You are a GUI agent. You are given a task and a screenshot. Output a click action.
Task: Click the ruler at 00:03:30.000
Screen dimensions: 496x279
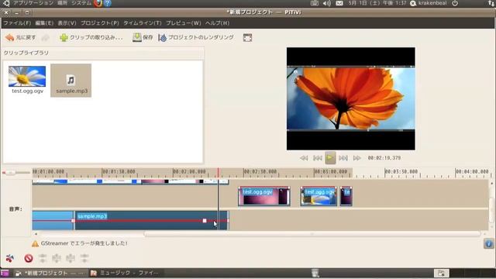coord(401,172)
